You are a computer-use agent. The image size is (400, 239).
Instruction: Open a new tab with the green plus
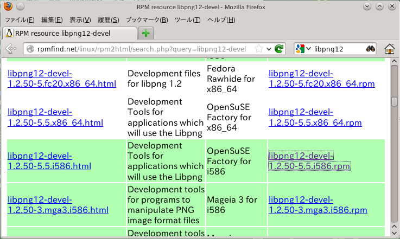tap(146, 33)
